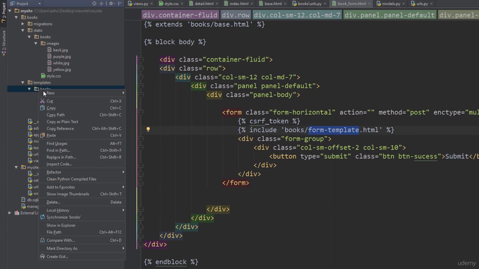Open the Structure tool window tab
This screenshot has width=479, height=269.
pyautogui.click(x=4, y=42)
